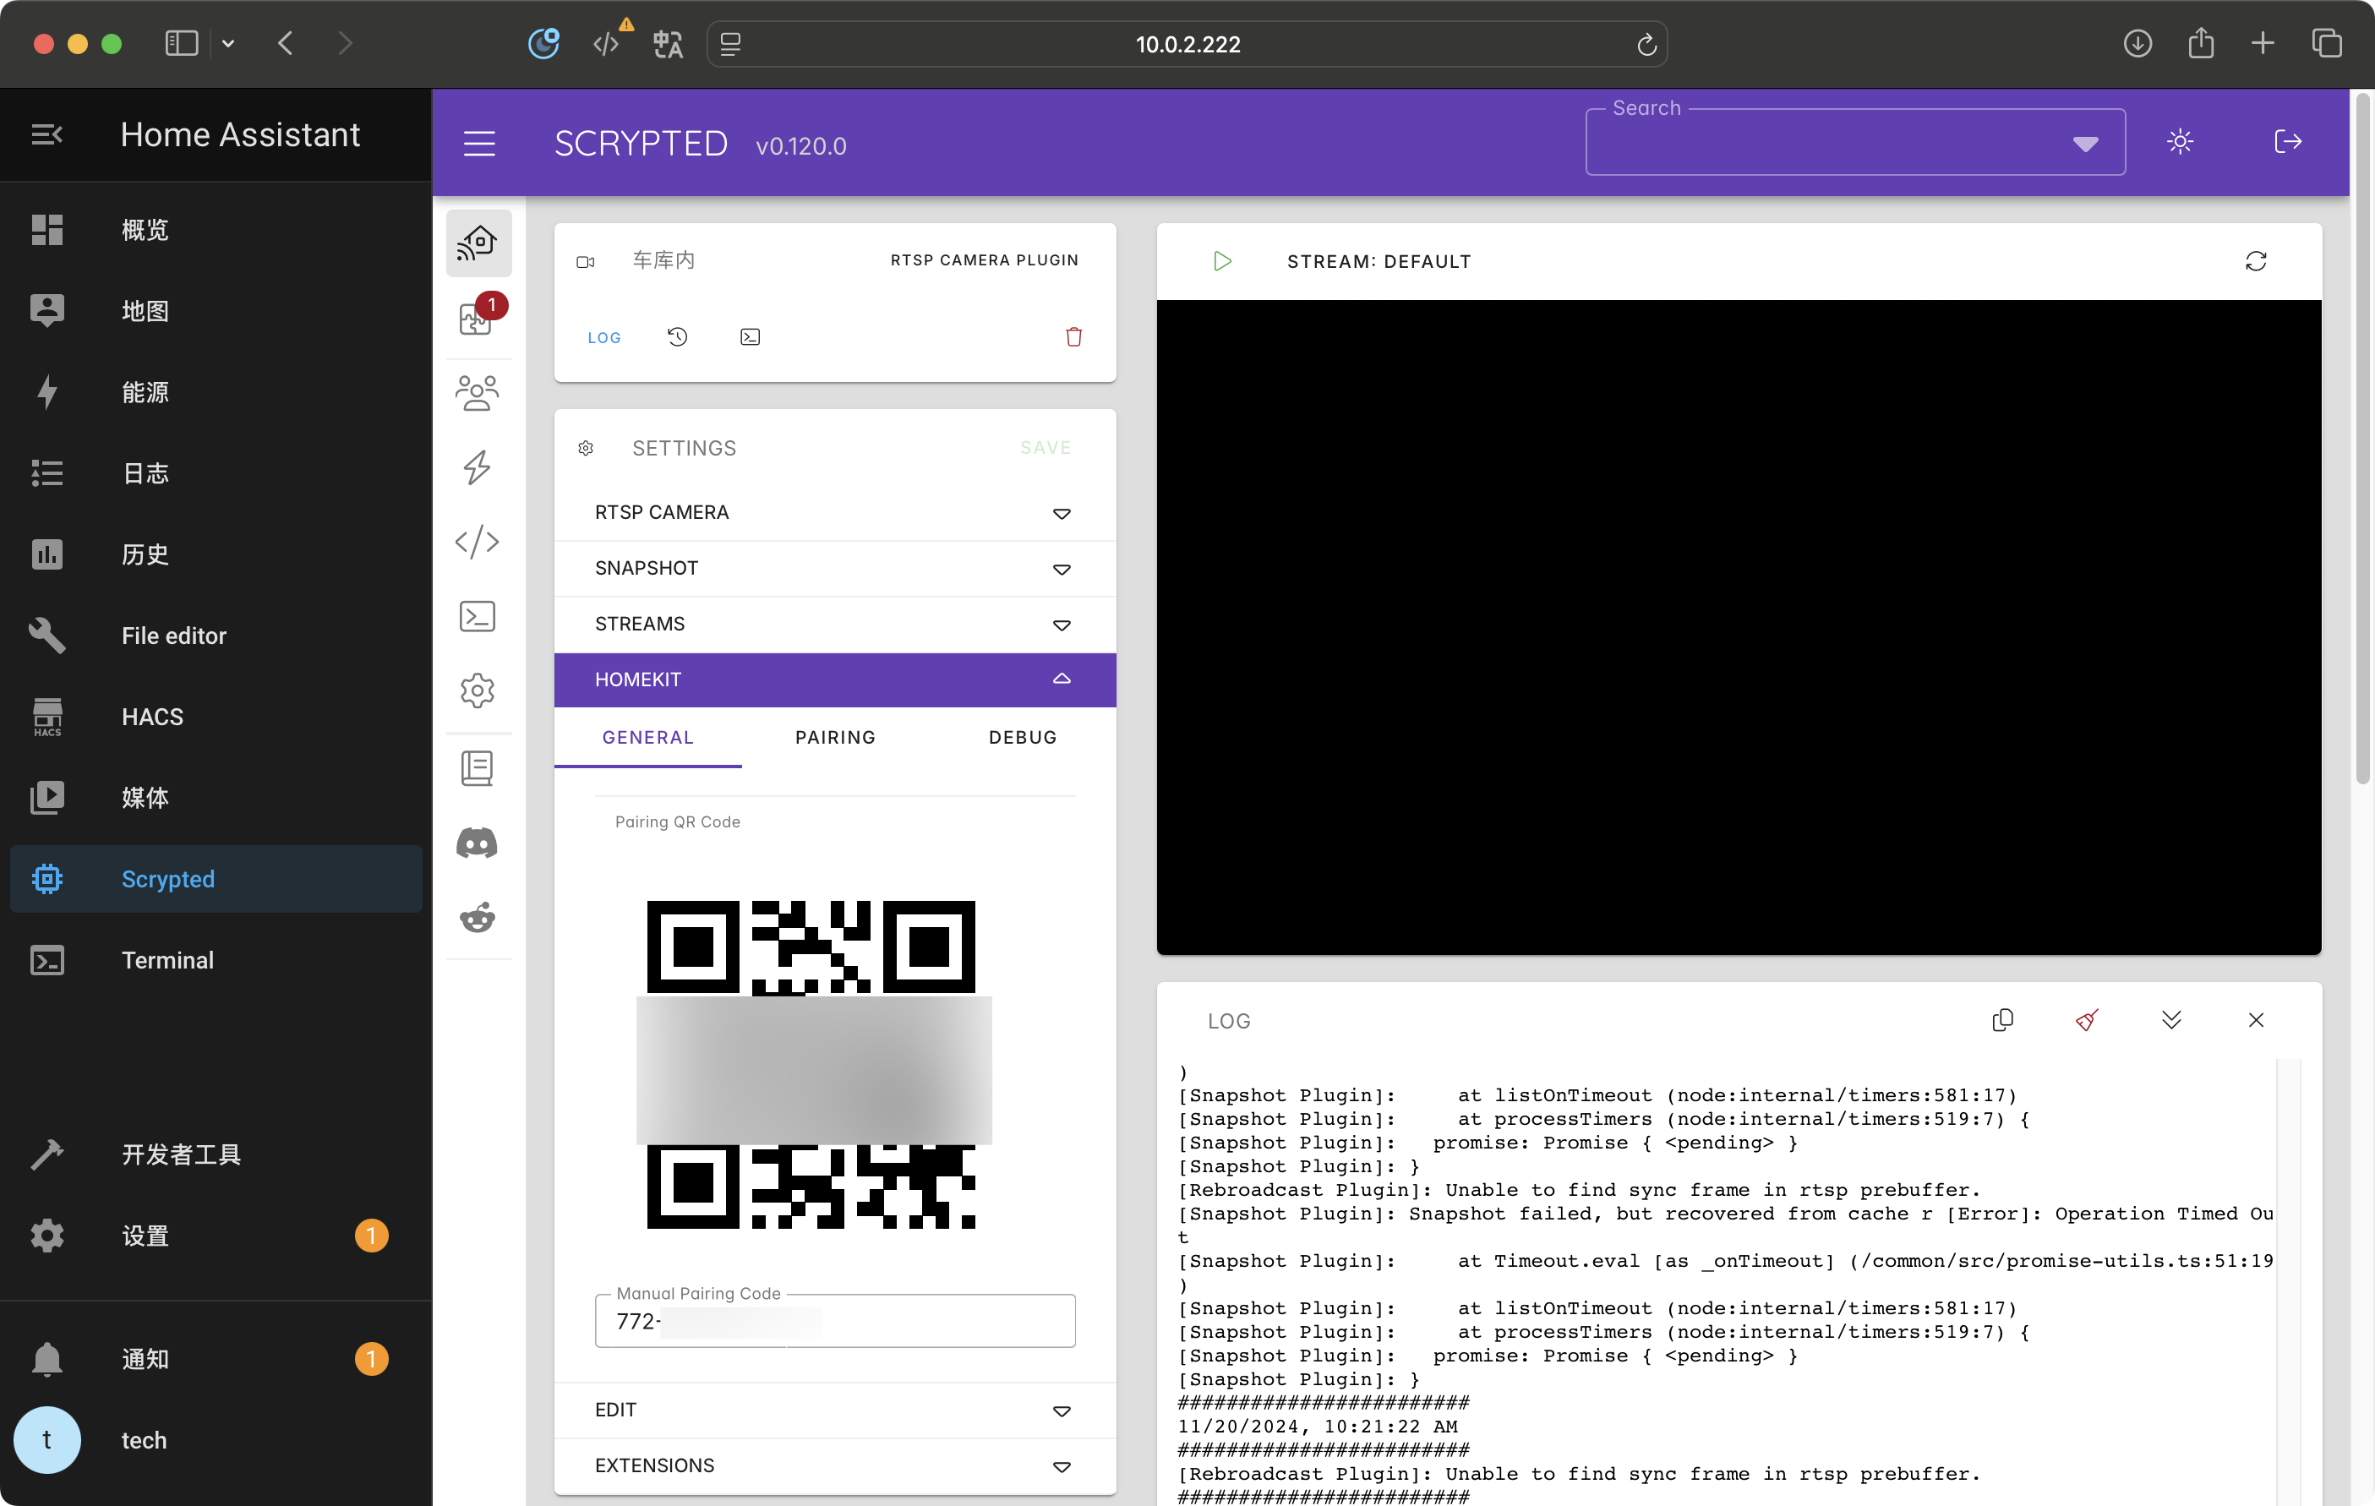Click the SAVE settings button
The image size is (2375, 1506).
pyautogui.click(x=1046, y=448)
